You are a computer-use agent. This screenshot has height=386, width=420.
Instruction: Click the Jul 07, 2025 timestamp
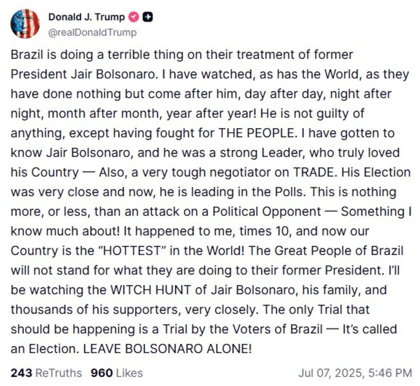pos(355,373)
